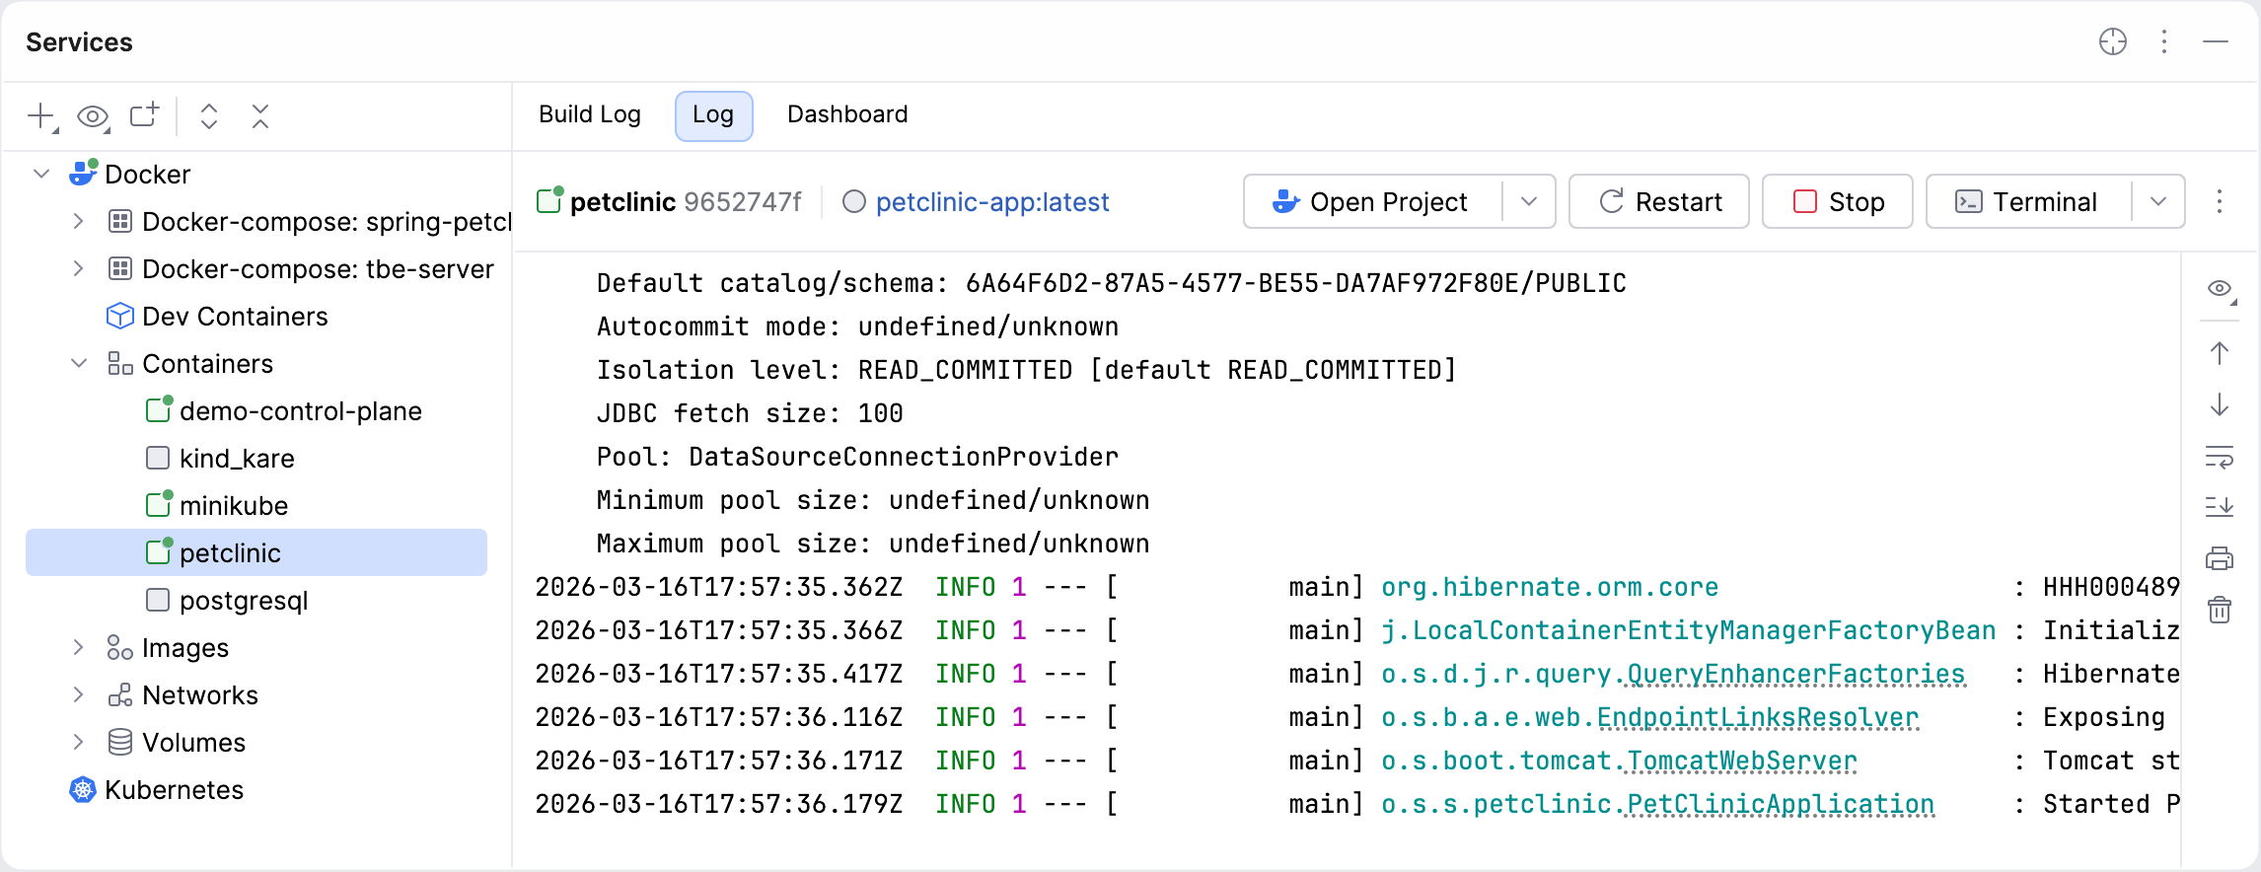Restart the petclinic container
Screen dimensions: 2261x872
click(x=1658, y=202)
